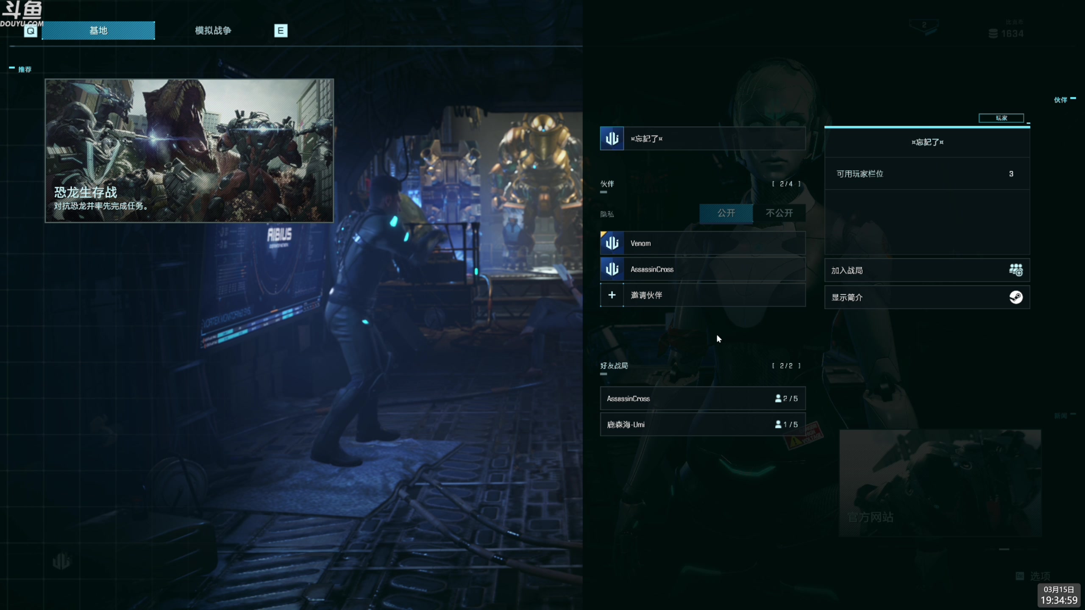Select the 玩家 tab in partner panel

[1001, 118]
